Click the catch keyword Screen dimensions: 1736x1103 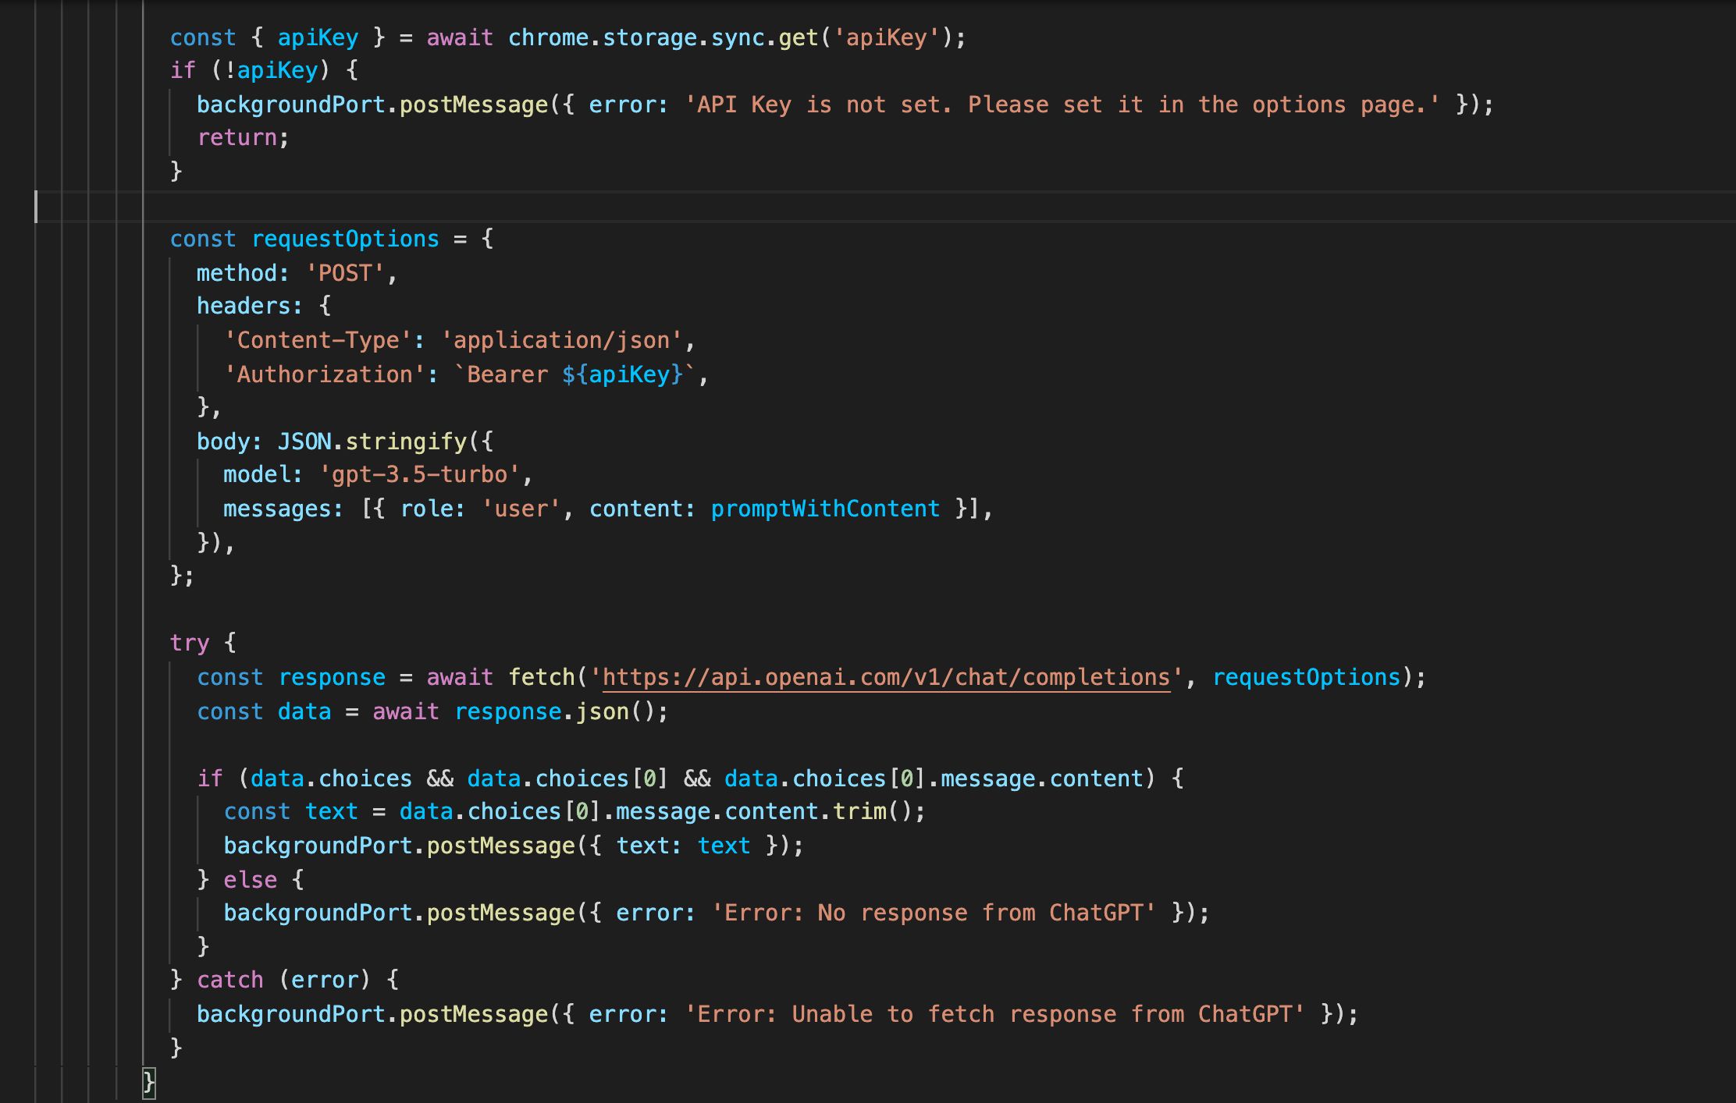coord(230,980)
